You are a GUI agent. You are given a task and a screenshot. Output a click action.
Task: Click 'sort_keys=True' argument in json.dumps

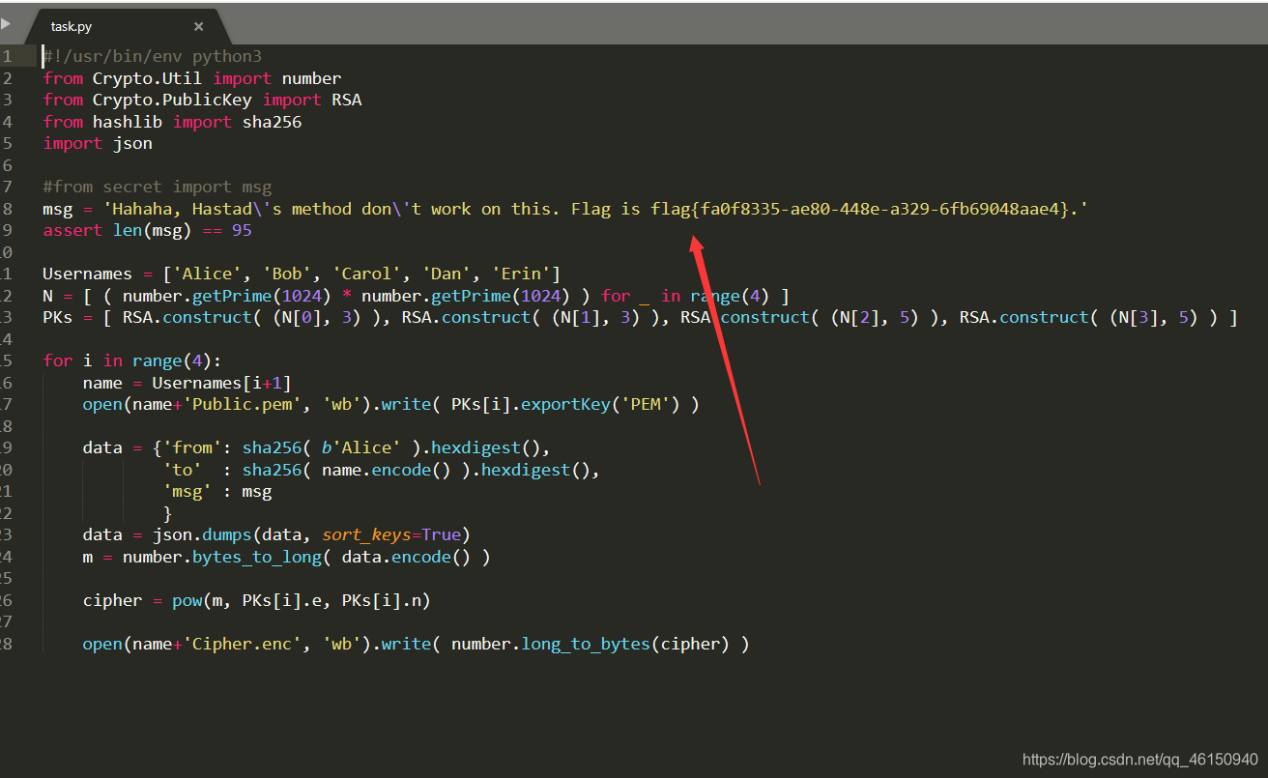[390, 534]
